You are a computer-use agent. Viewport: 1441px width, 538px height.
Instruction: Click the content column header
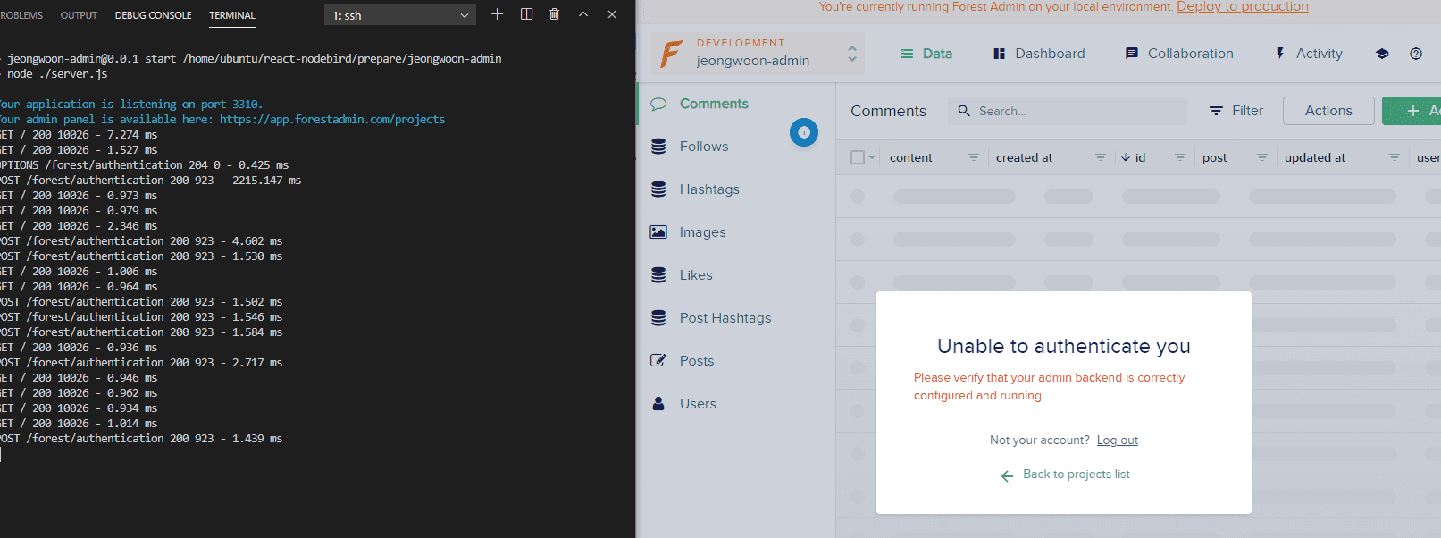[911, 157]
